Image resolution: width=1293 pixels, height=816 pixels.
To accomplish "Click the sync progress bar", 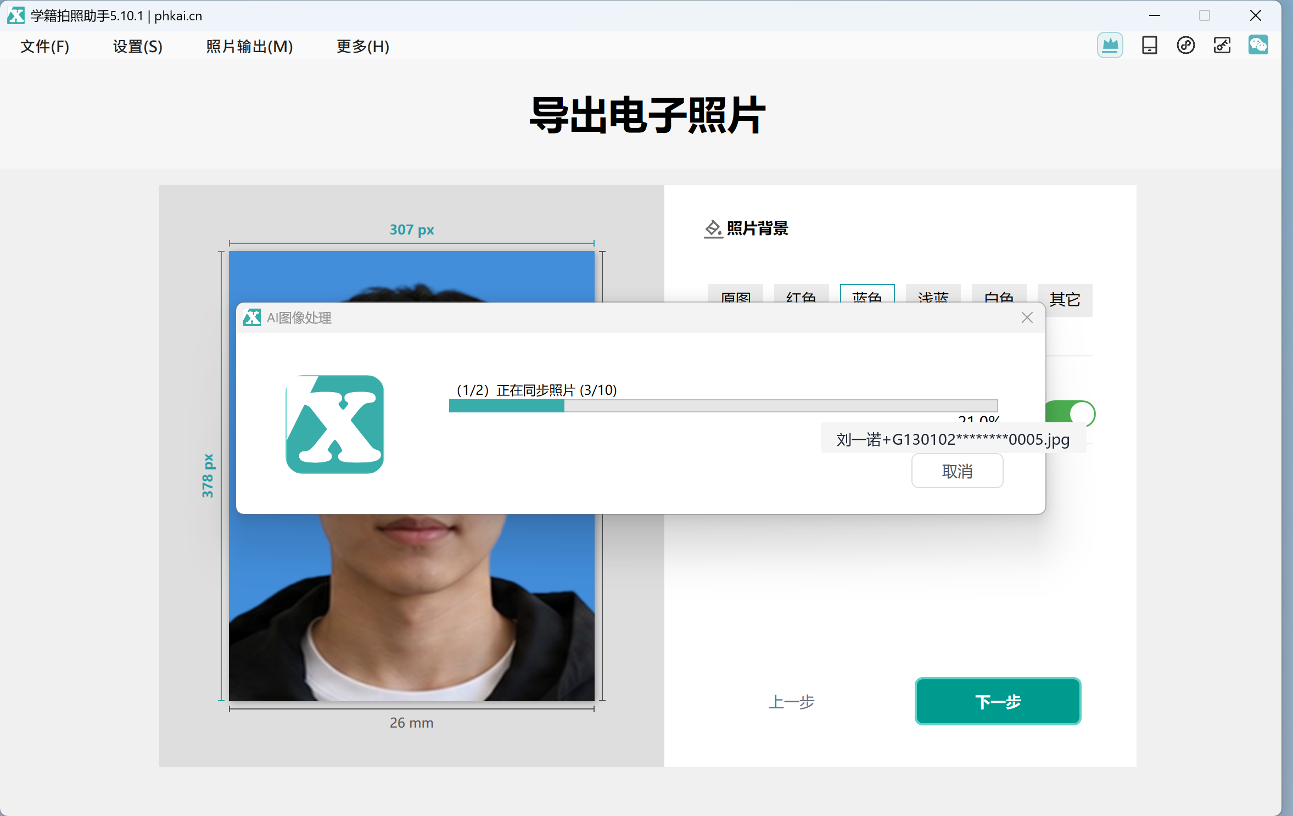I will 723,406.
